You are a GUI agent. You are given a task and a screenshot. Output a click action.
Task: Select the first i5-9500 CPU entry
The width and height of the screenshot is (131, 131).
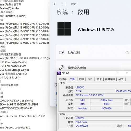[25, 24]
